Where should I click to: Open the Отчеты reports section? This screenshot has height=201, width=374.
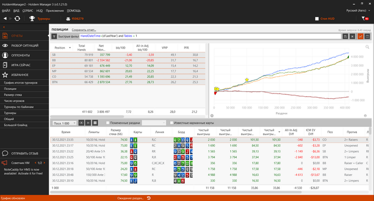click(25, 36)
